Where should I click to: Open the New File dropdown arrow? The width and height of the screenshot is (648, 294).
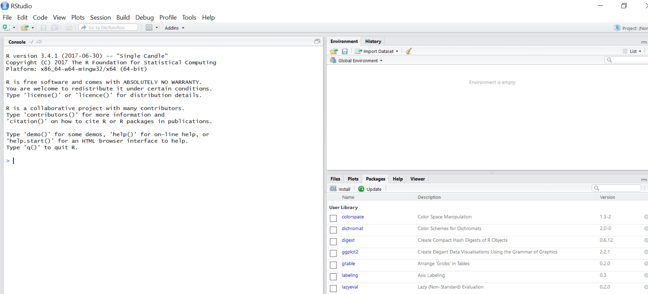[x=14, y=28]
